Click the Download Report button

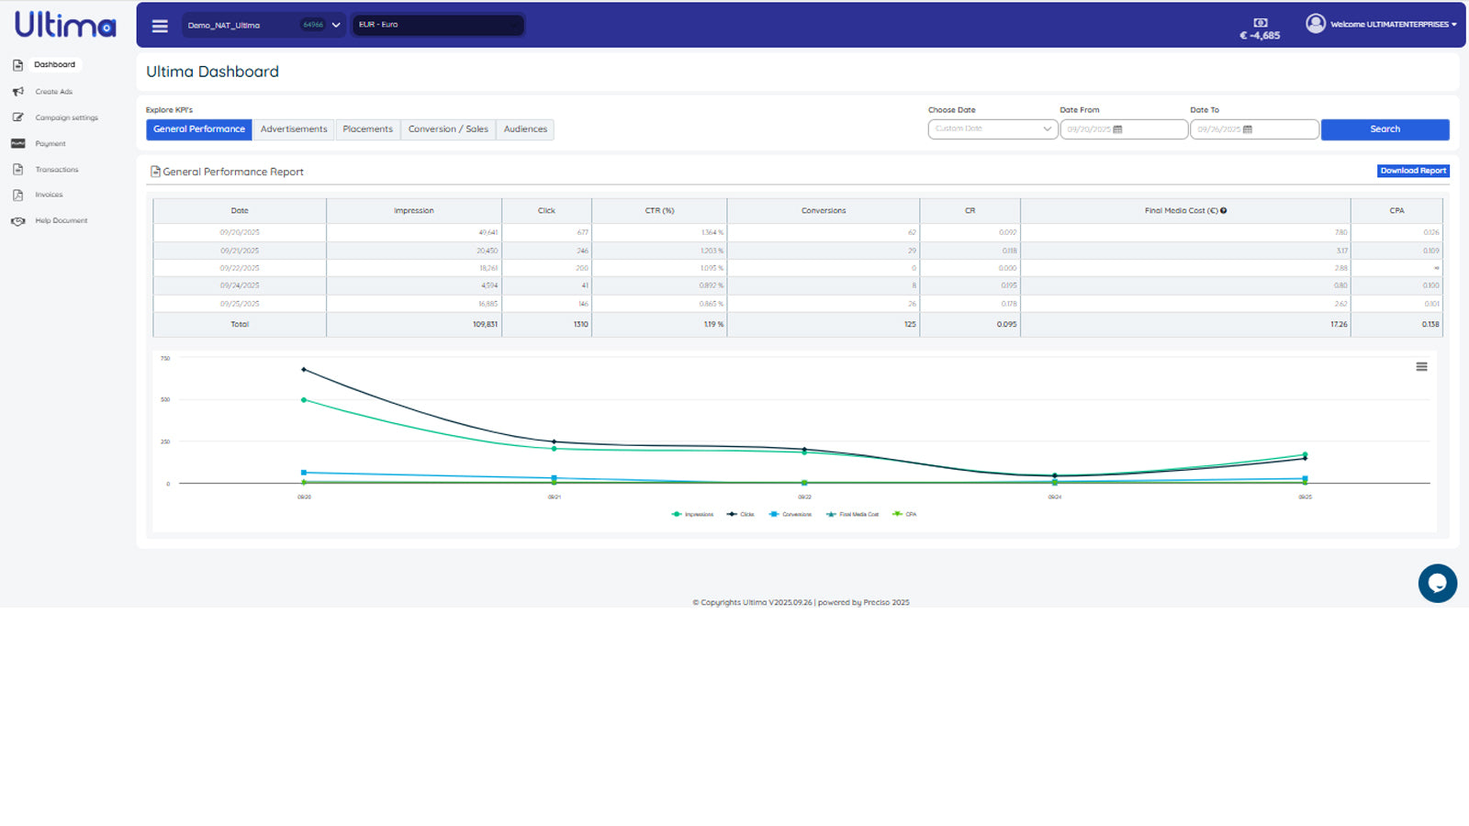(1412, 171)
